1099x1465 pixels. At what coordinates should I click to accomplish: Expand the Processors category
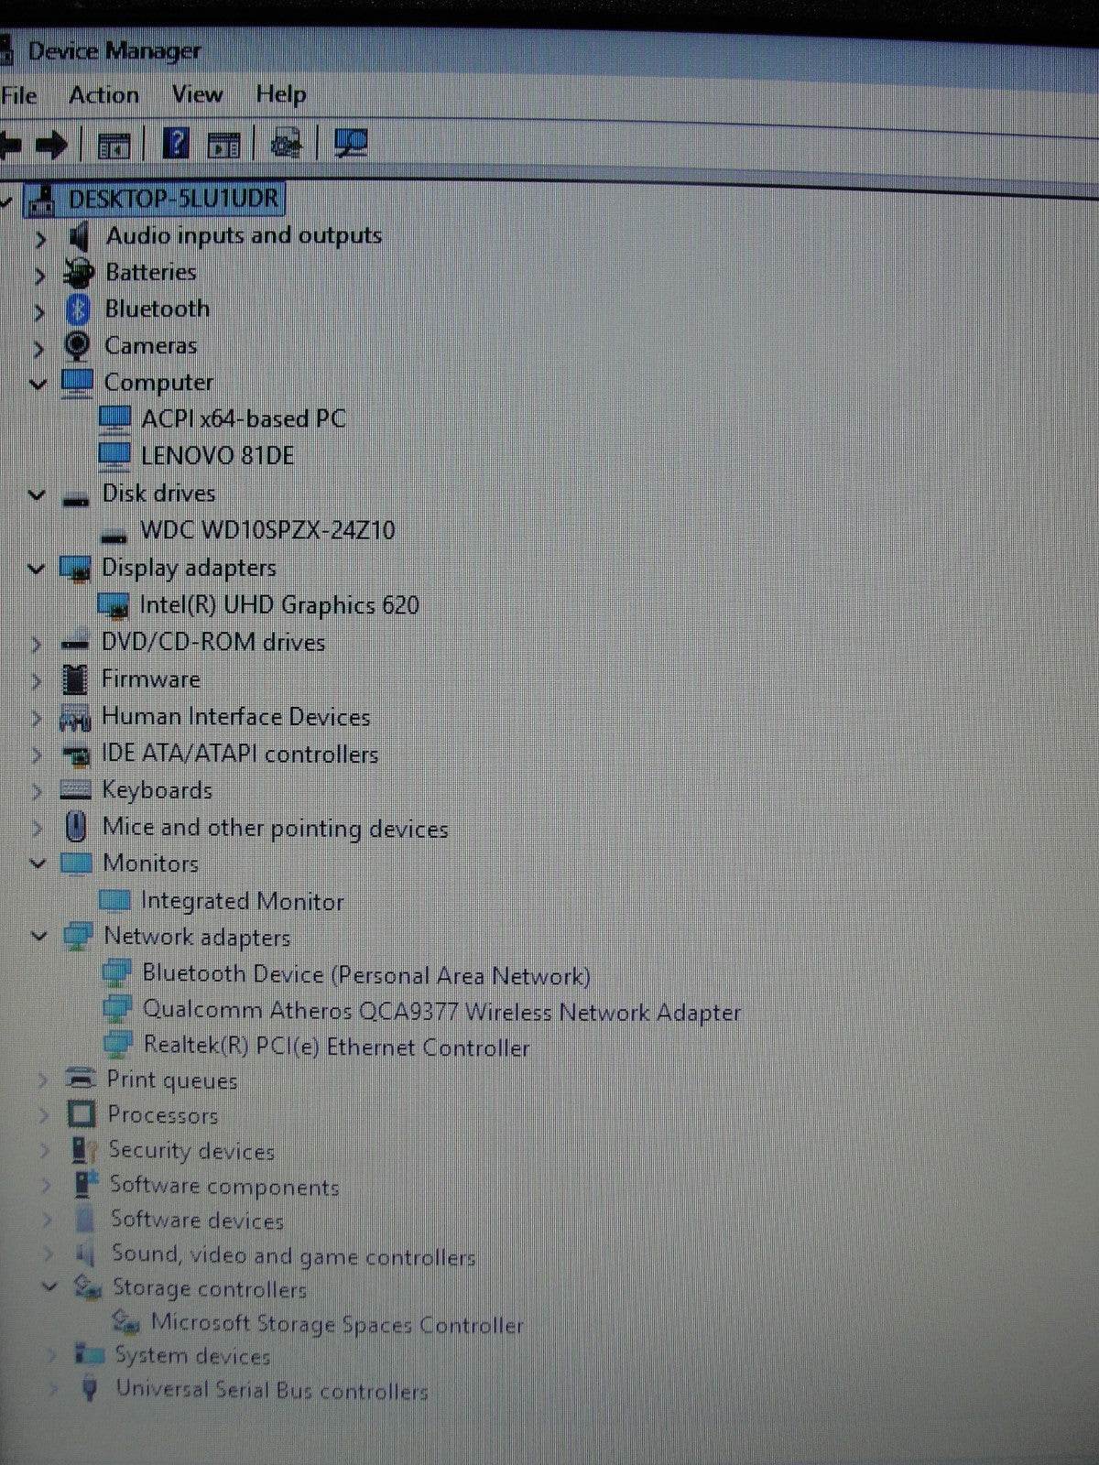(x=43, y=1115)
